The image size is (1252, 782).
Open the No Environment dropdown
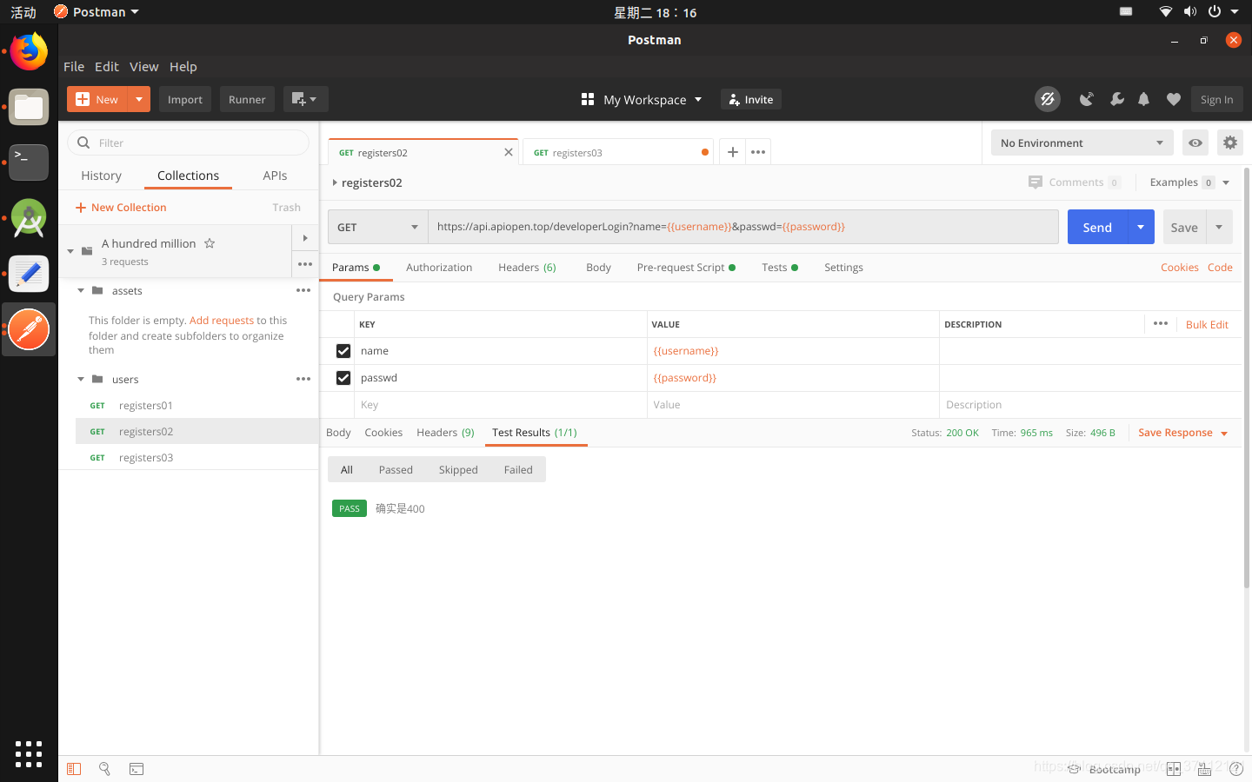[x=1082, y=142]
